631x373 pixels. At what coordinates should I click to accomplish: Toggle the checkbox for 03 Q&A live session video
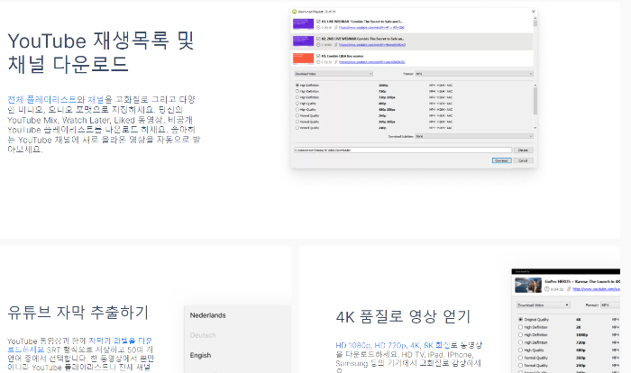pos(318,56)
